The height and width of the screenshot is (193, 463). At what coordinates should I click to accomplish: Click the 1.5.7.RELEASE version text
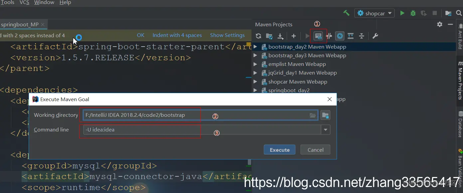tap(97, 58)
